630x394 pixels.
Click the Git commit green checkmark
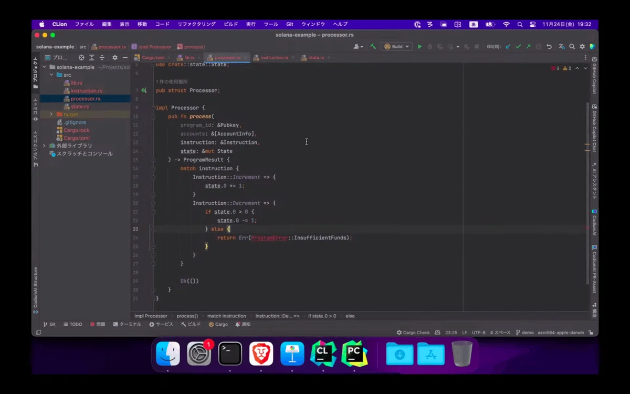518,47
